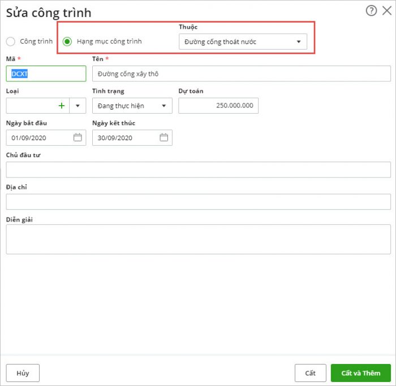Open the Tình trạng status dropdown
Image resolution: width=396 pixels, height=386 pixels.
132,106
